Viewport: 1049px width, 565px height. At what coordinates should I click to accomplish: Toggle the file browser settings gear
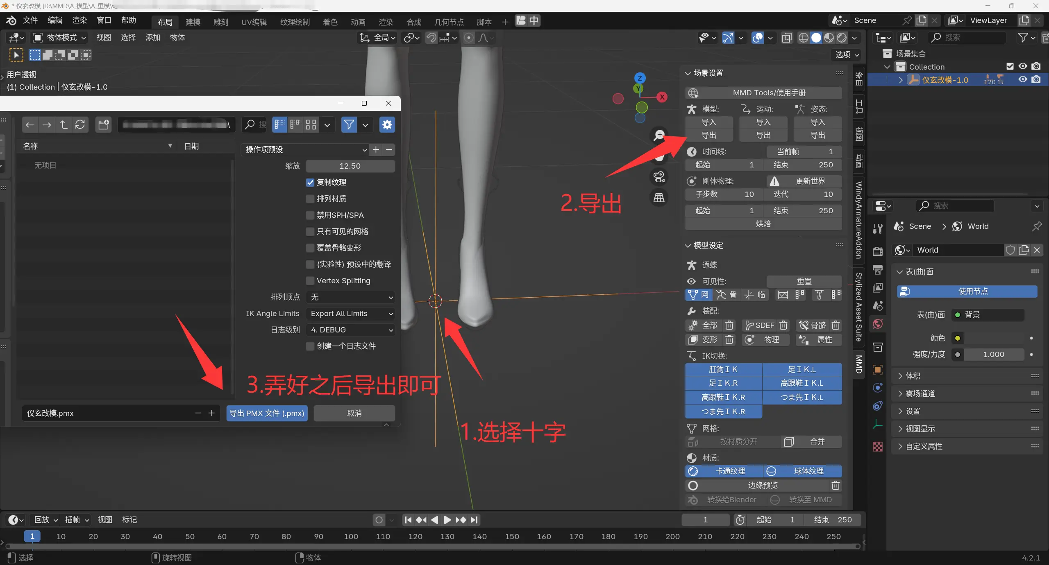coord(387,124)
